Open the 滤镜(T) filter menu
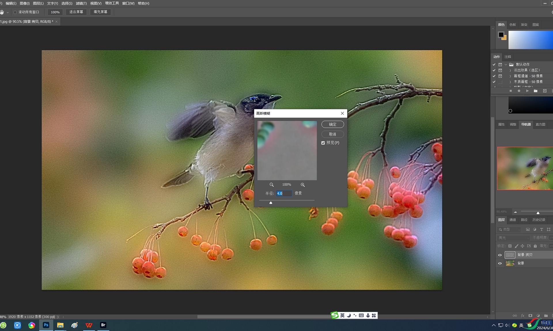 (x=81, y=3)
